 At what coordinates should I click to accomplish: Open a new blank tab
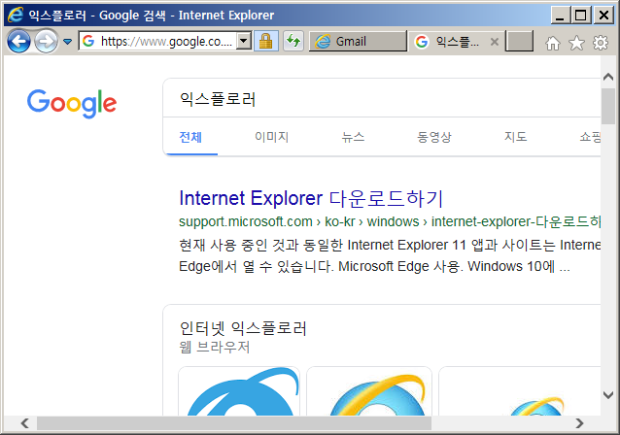click(x=520, y=41)
